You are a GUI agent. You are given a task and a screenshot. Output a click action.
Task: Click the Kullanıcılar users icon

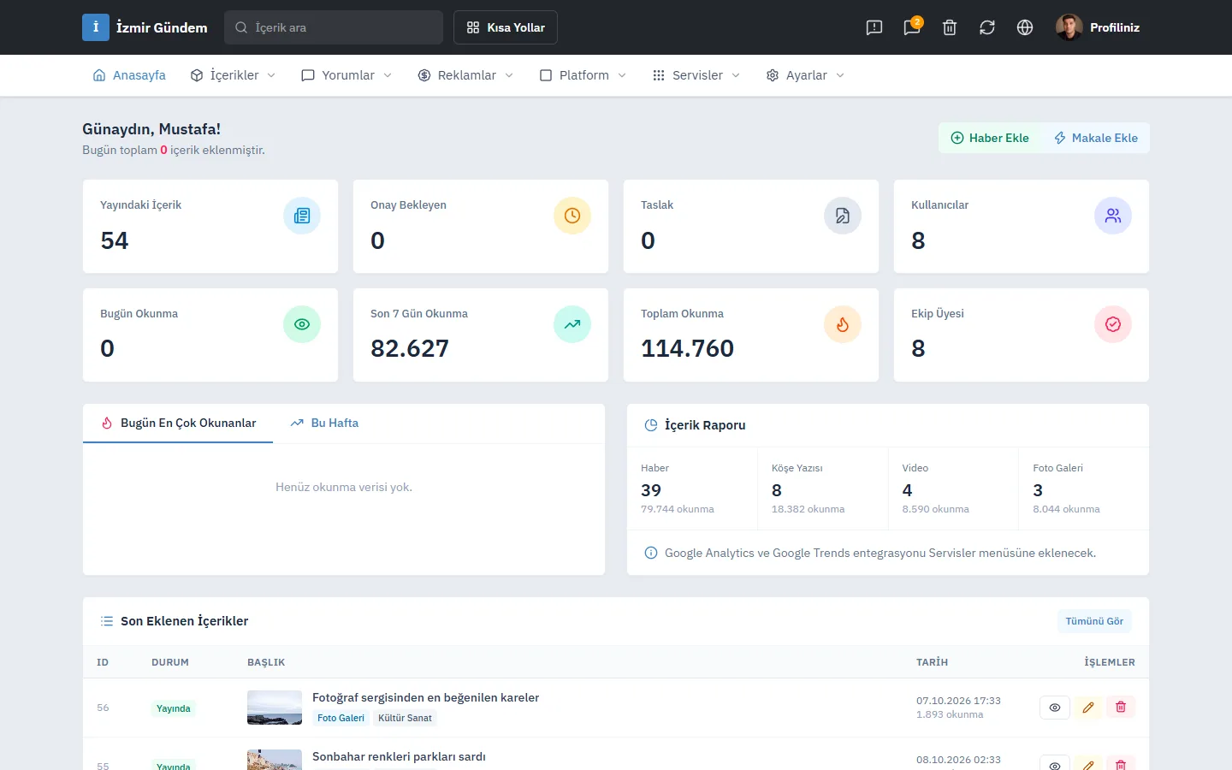(x=1113, y=216)
